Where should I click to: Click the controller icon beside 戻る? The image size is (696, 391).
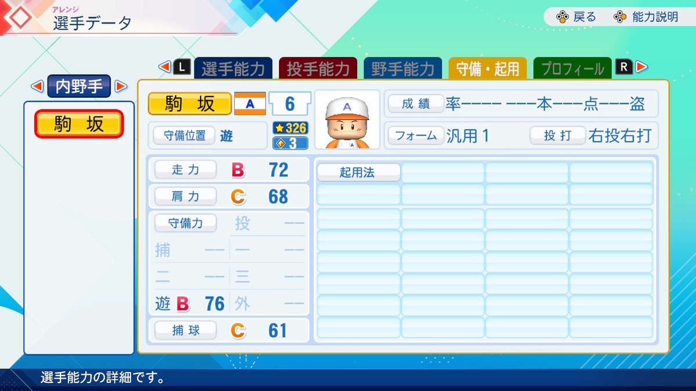562,17
